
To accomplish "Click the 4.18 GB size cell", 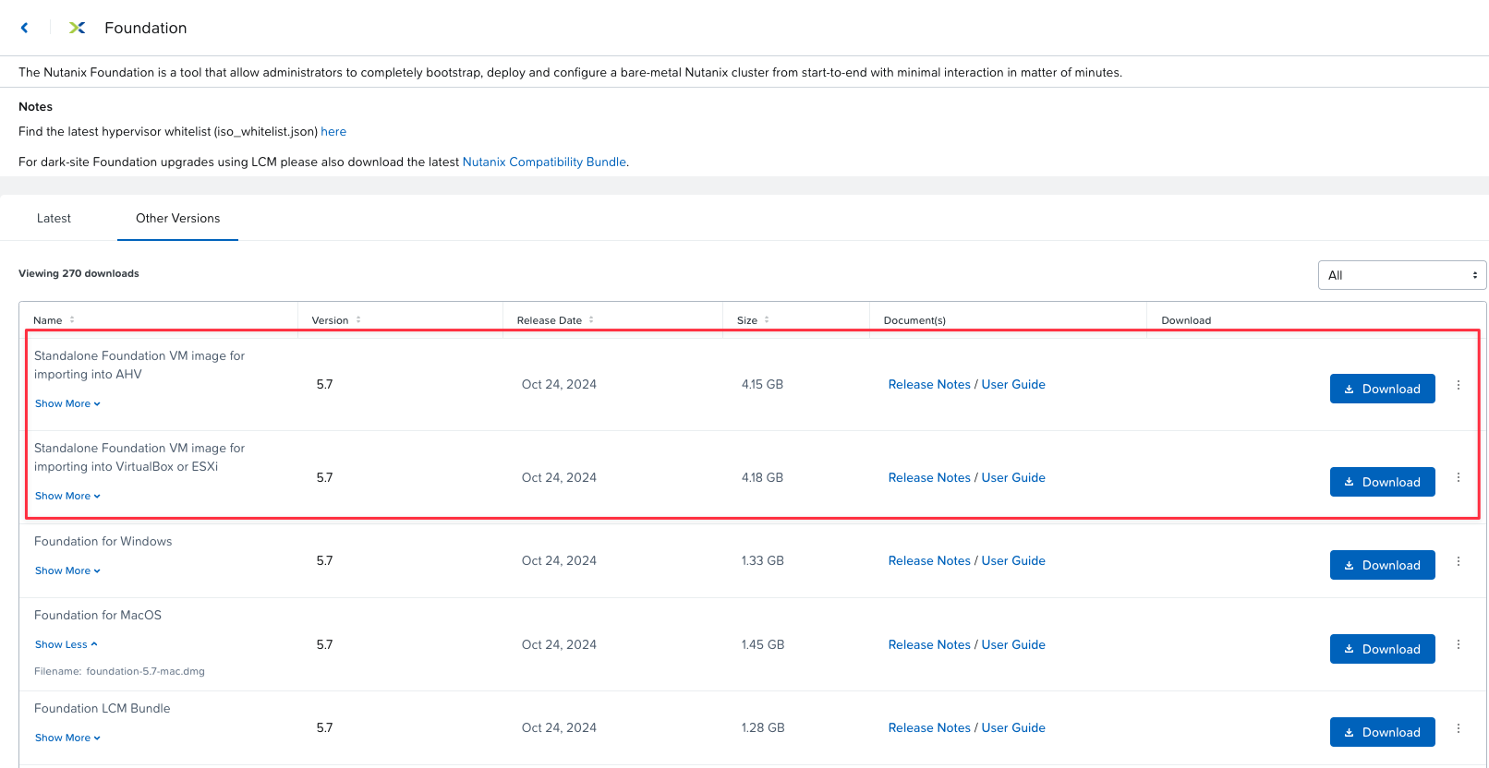I will tap(762, 477).
